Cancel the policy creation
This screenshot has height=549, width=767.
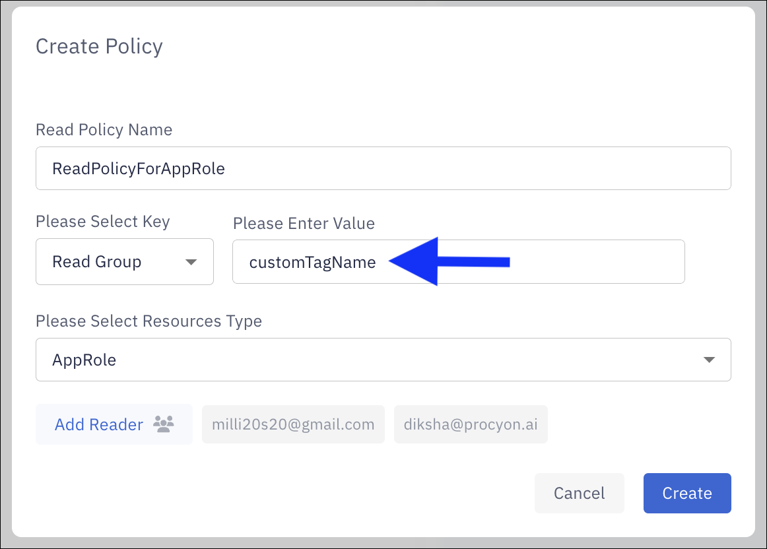(x=579, y=493)
